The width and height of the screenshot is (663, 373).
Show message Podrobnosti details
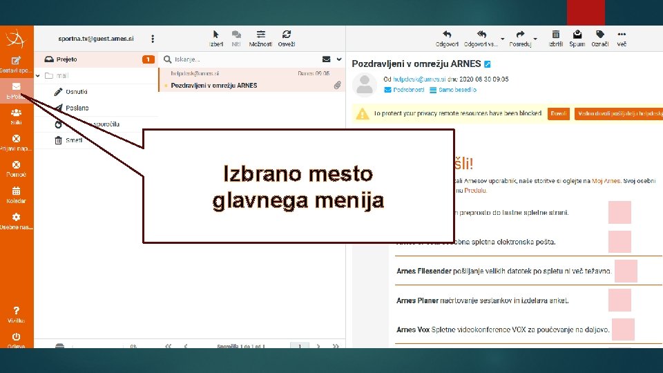[404, 90]
